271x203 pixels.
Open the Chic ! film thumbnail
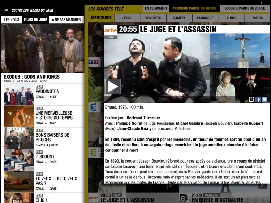(19, 198)
